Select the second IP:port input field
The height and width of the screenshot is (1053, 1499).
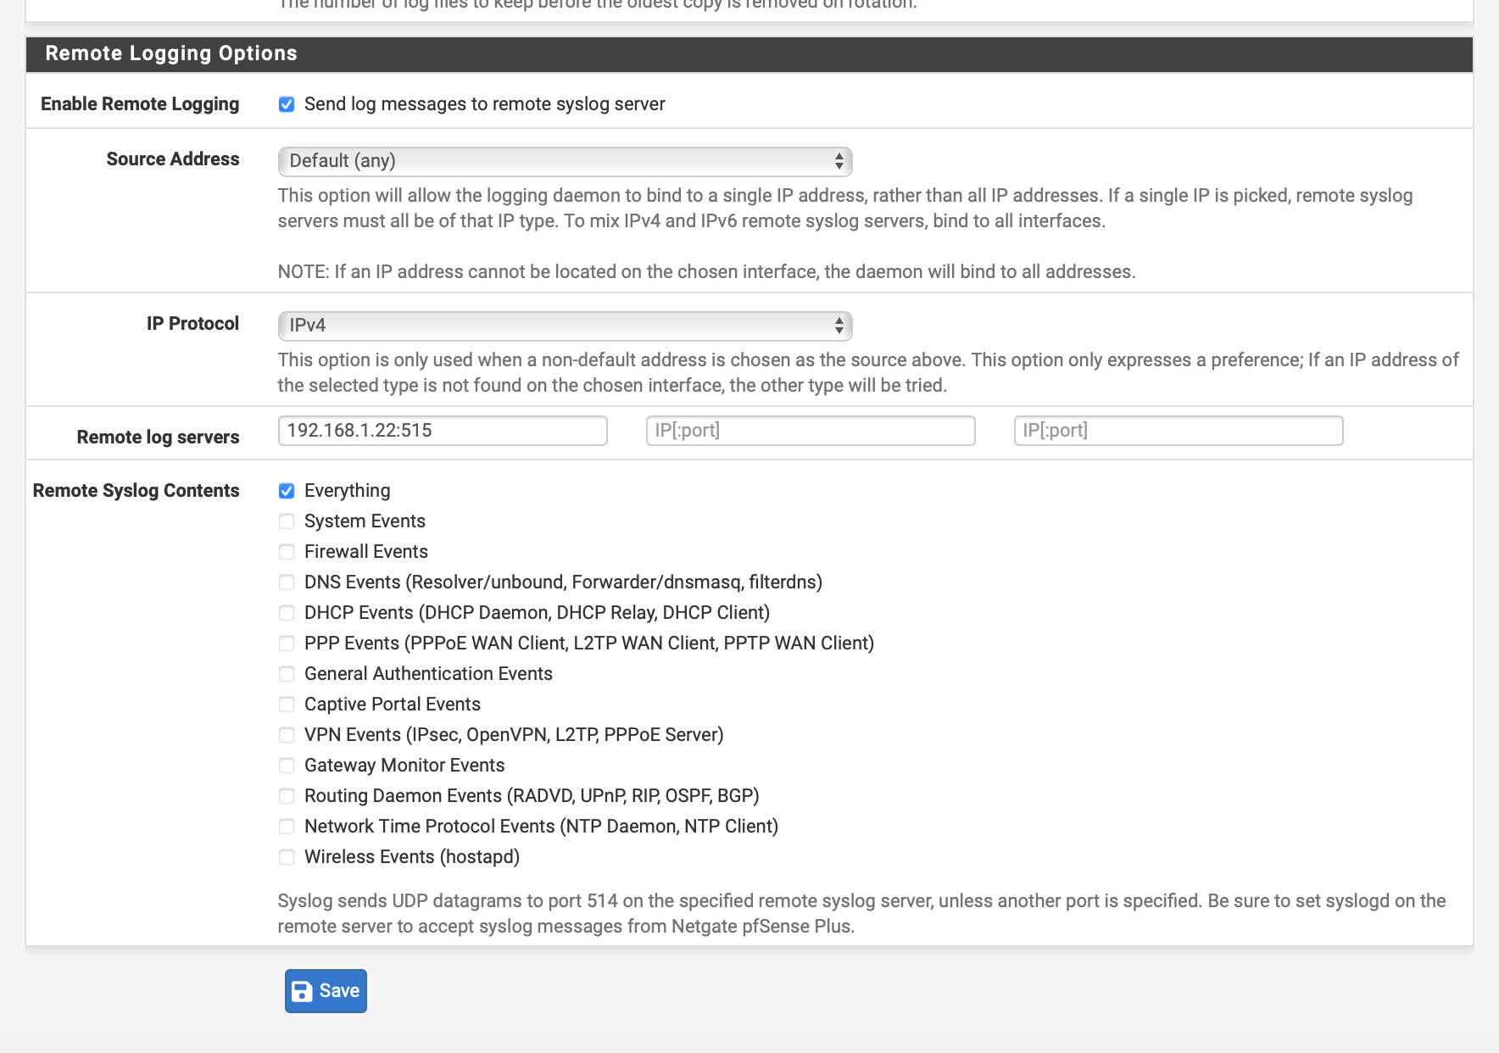coord(810,430)
